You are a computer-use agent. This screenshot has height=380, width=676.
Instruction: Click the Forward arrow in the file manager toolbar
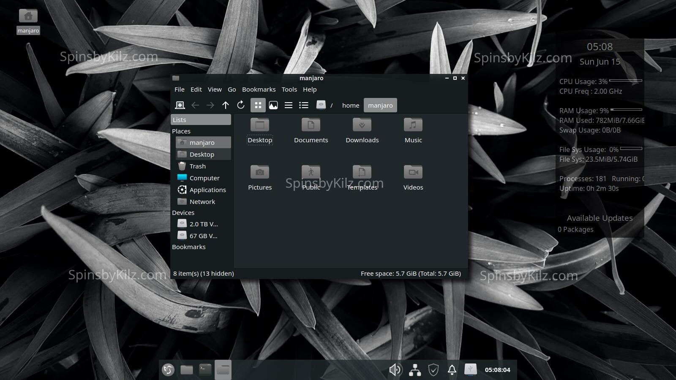point(210,105)
